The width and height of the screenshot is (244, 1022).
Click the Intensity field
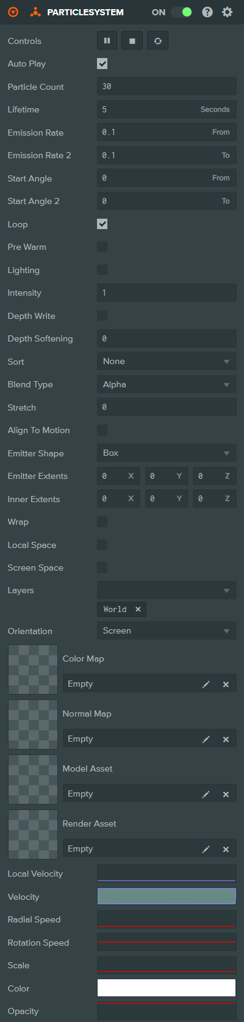[x=167, y=293]
